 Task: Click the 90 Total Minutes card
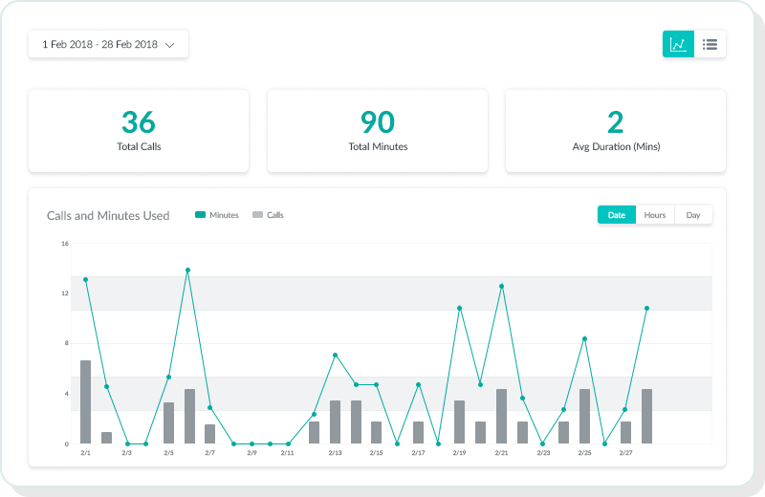[378, 131]
